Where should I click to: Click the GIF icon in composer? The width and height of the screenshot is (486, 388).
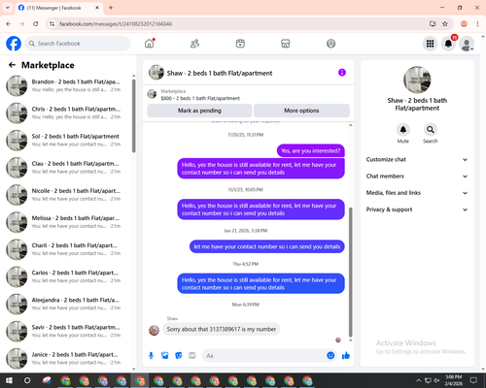tap(192, 356)
